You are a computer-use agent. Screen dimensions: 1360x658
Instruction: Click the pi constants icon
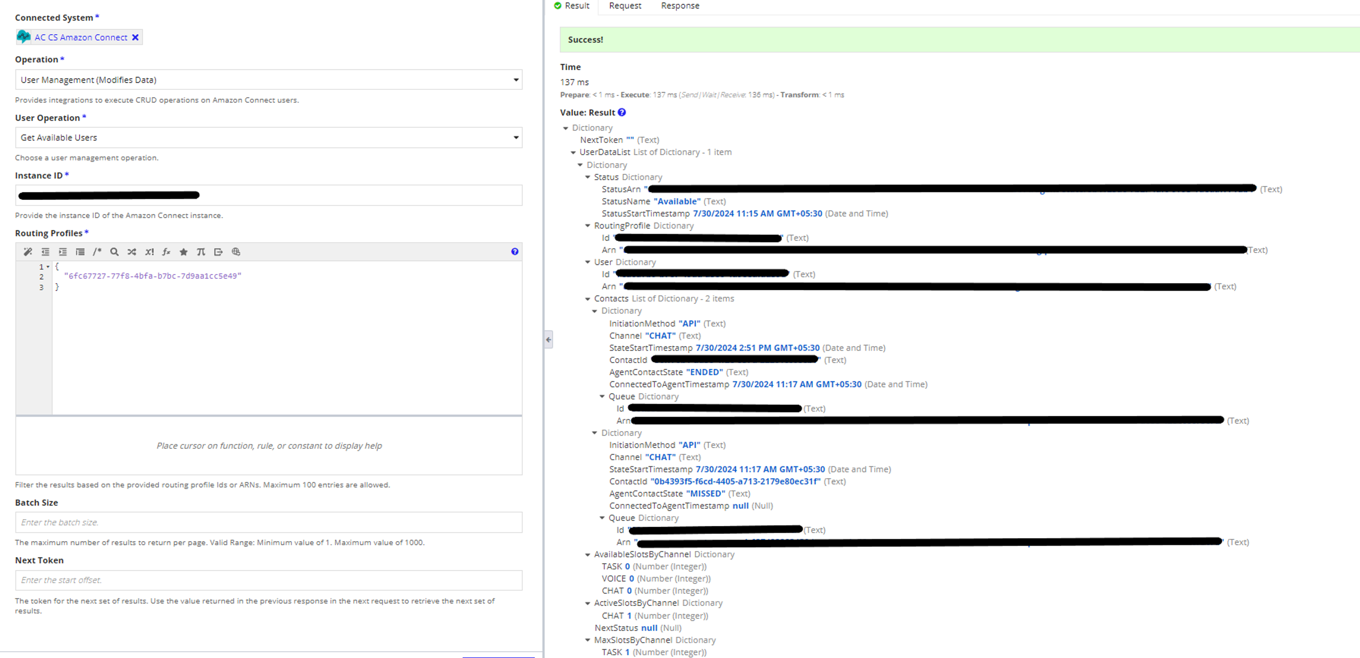(x=200, y=252)
